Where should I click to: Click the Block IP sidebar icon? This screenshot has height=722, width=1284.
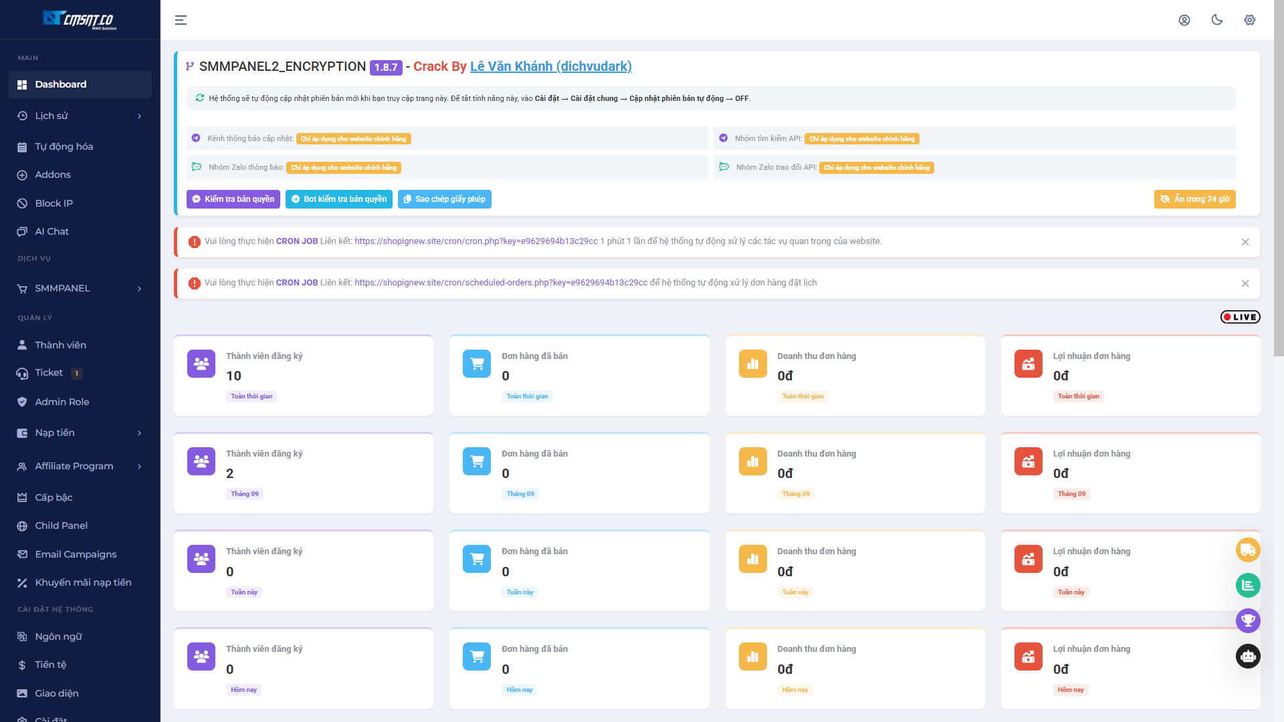coord(22,203)
